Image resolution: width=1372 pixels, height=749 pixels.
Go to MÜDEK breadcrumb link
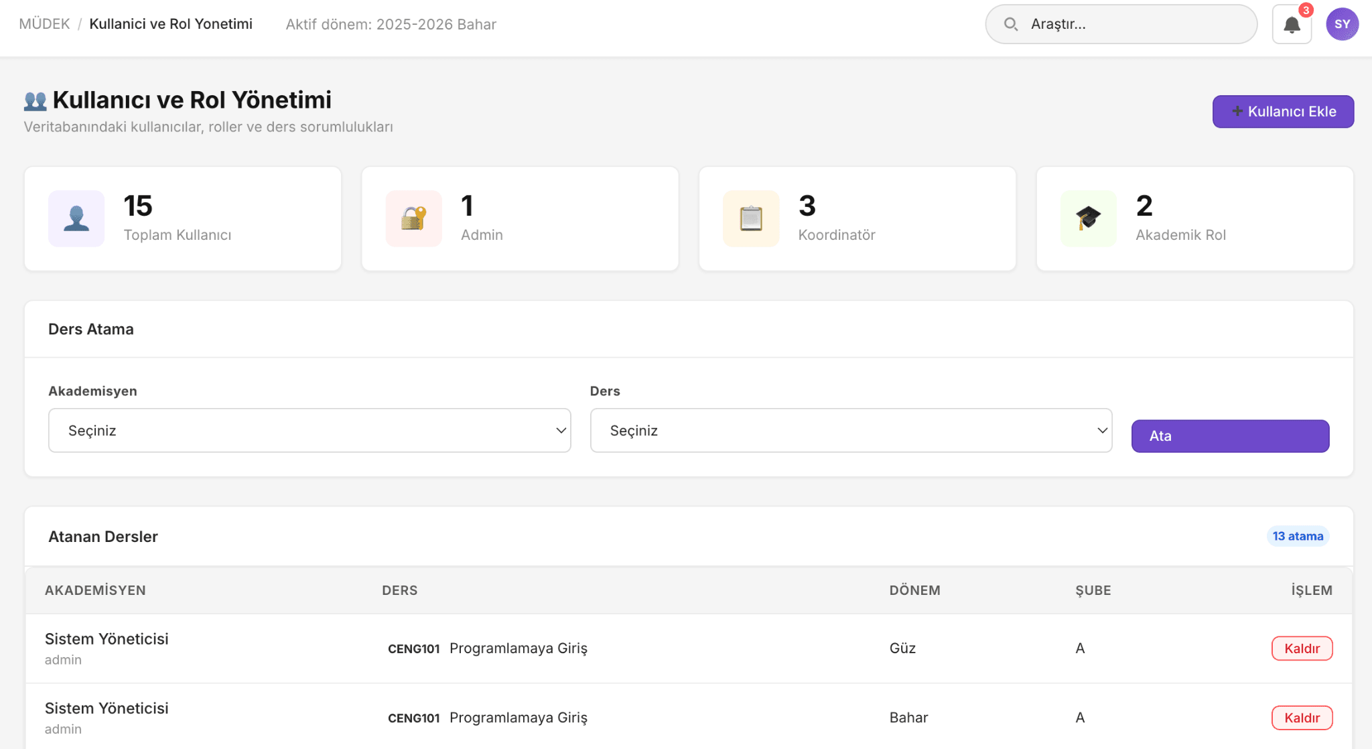click(44, 24)
